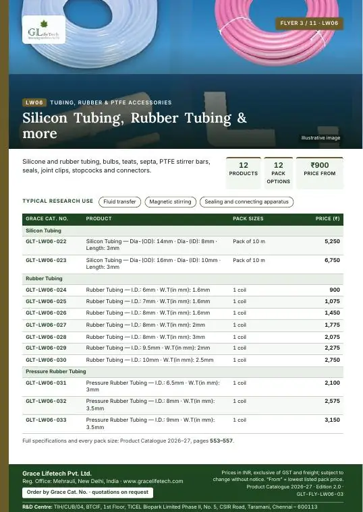This screenshot has height=512, width=363.
Task: Click the price 900 in the table
Action: 335,290
